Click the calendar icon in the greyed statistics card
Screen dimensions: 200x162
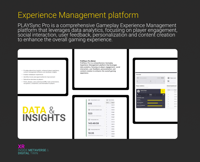tap(138, 78)
